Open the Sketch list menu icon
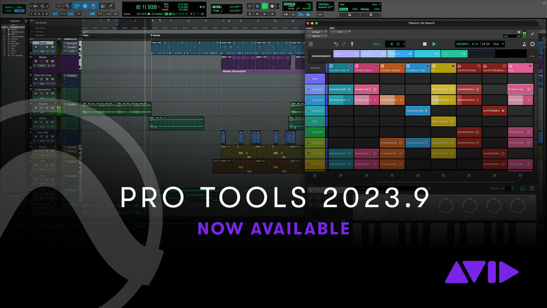Image resolution: width=547 pixels, height=308 pixels. coord(311,44)
